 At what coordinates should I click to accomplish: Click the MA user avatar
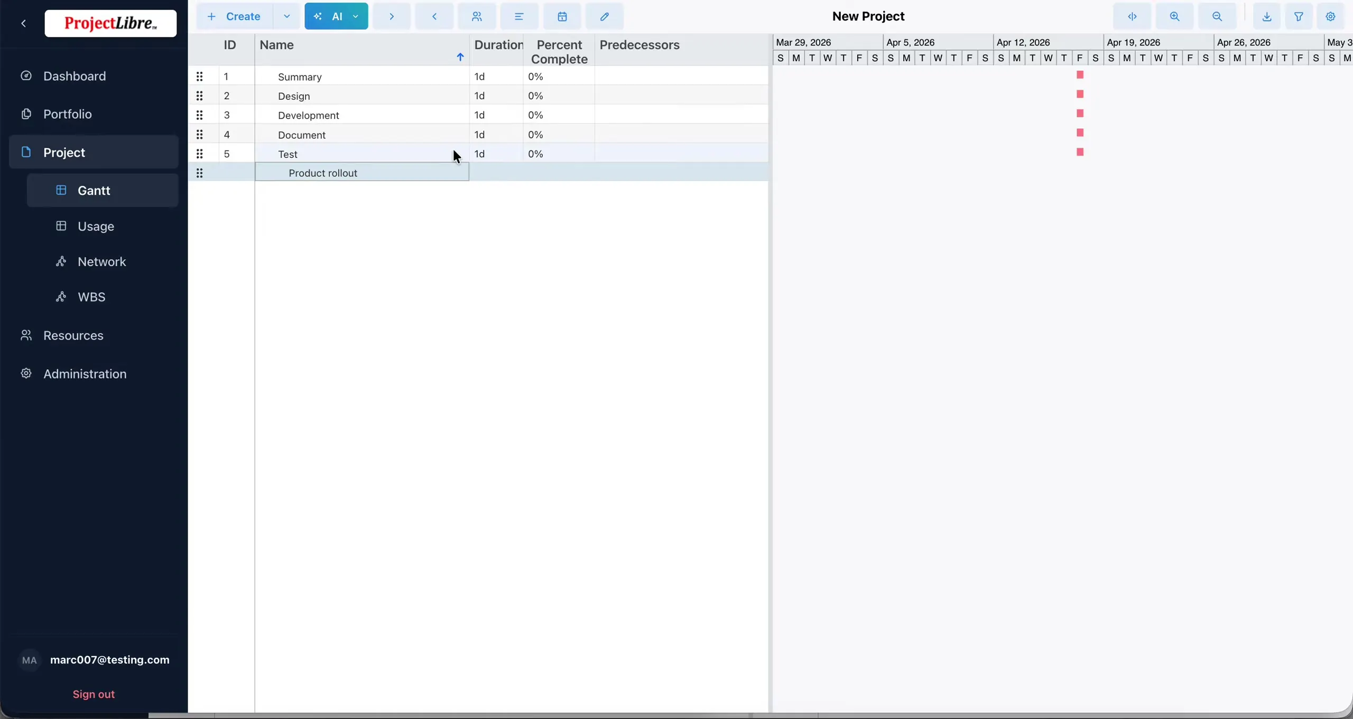point(30,660)
